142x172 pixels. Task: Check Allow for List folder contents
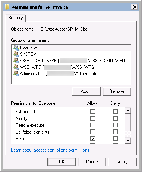pyautogui.click(x=93, y=132)
